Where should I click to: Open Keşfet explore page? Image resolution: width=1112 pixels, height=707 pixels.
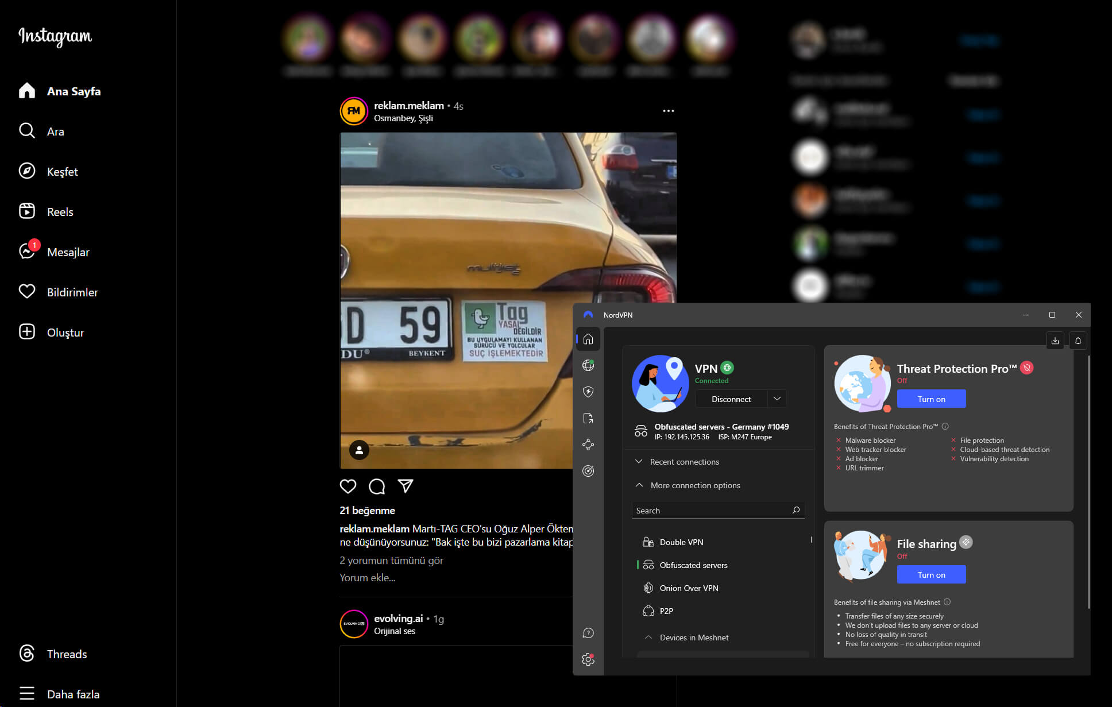pos(48,172)
